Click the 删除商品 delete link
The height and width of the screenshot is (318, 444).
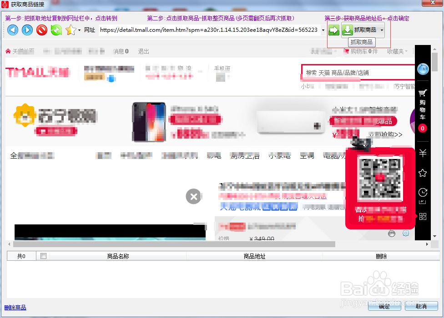(x=15, y=308)
